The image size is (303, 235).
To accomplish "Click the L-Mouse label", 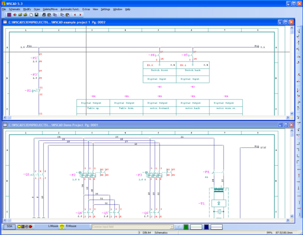I will [53, 226].
